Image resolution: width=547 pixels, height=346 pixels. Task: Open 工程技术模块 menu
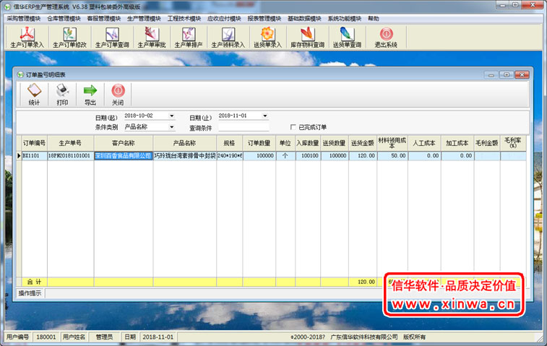tap(184, 19)
